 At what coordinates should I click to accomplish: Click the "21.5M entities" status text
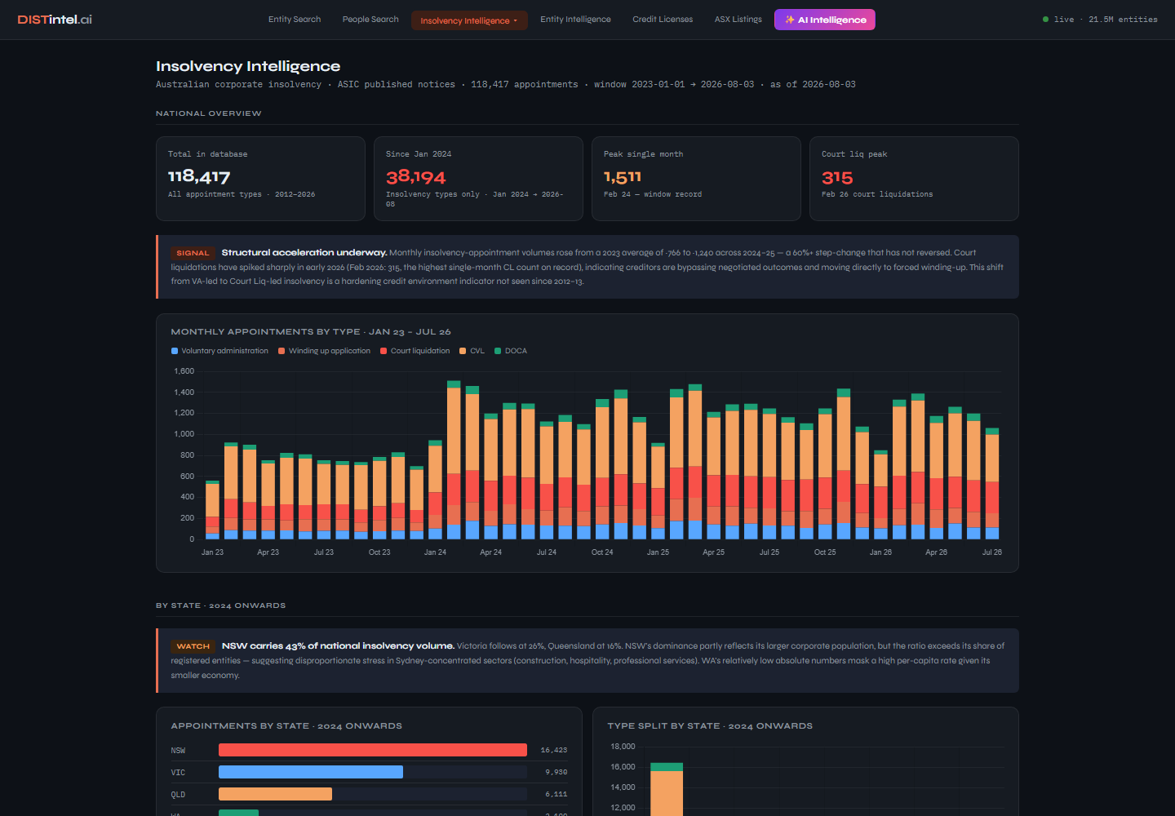coord(1123,20)
